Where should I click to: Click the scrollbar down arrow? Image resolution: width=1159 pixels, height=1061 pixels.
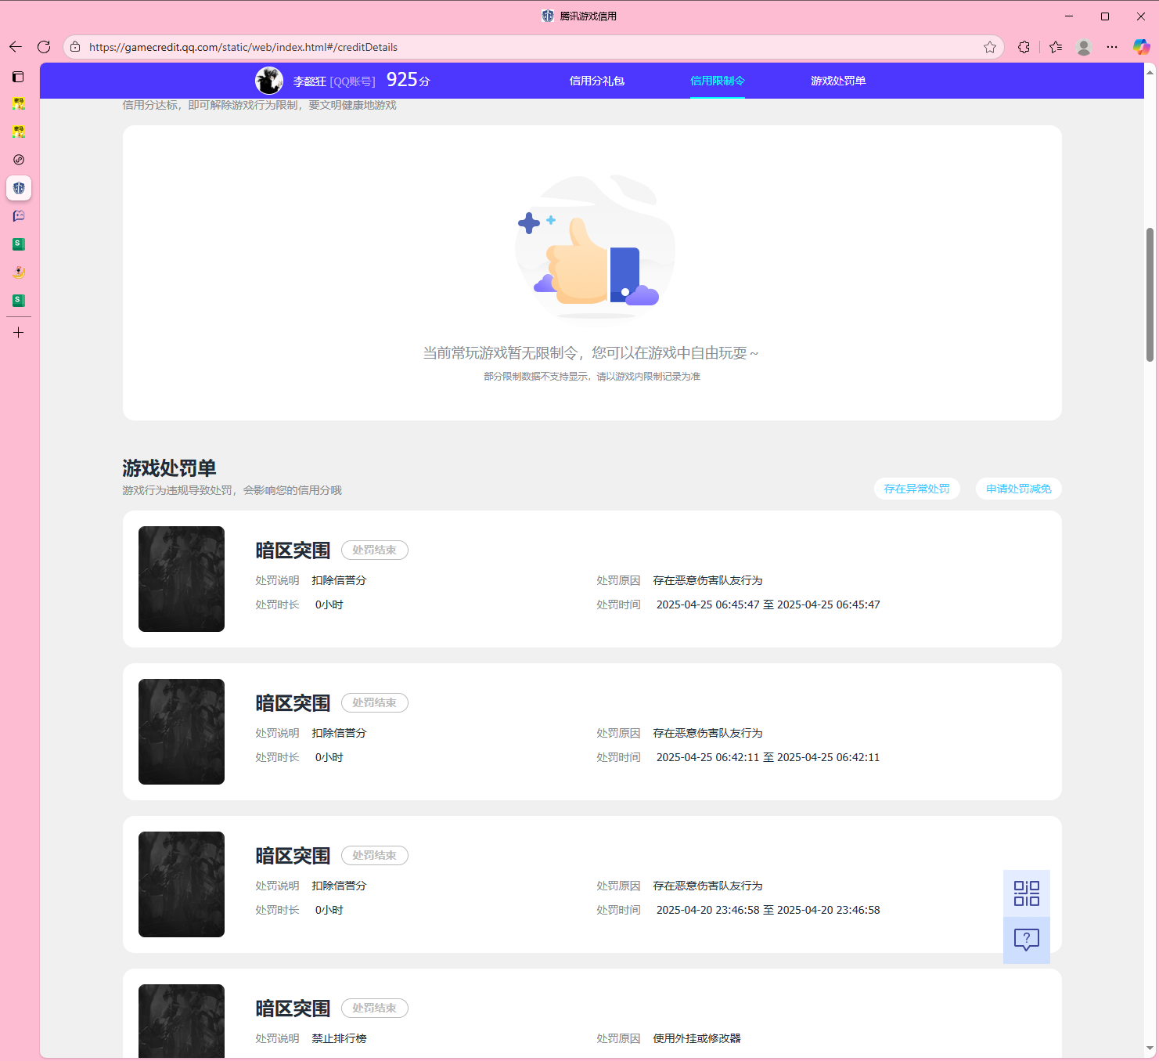[x=1150, y=1048]
